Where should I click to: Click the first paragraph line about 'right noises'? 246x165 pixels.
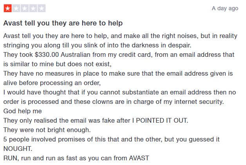(x=120, y=36)
